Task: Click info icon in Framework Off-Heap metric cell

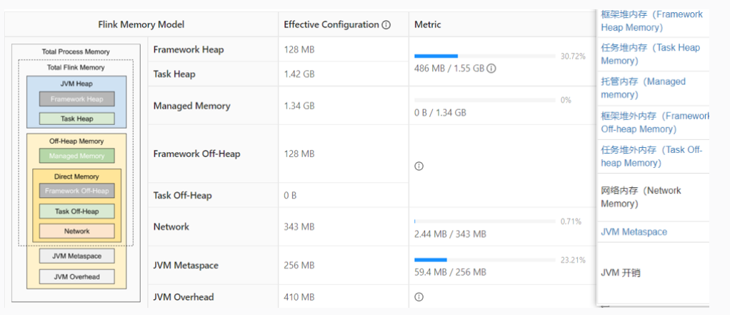Action: 419,166
